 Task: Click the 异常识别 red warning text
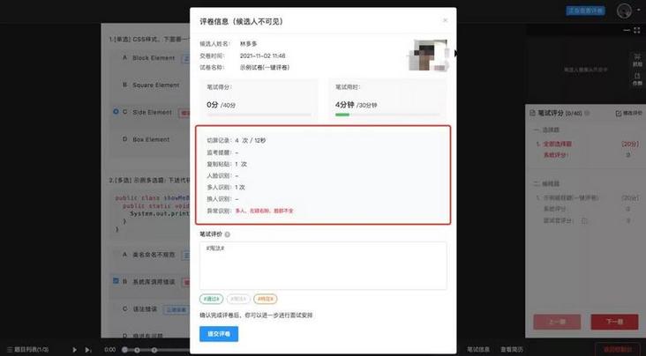pyautogui.click(x=264, y=211)
